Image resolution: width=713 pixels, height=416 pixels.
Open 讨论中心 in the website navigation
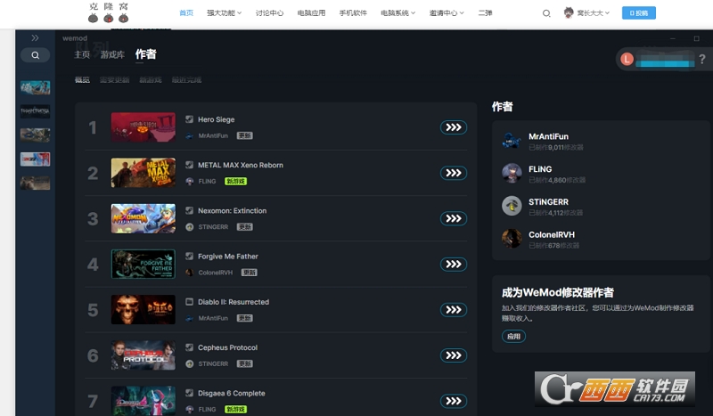(x=269, y=12)
